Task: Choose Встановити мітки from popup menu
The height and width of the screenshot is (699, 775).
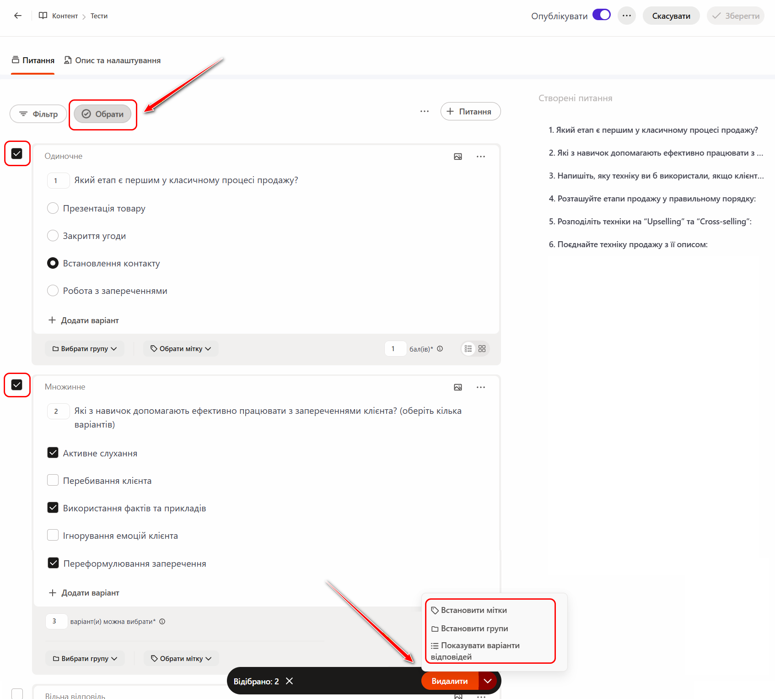Action: [474, 610]
